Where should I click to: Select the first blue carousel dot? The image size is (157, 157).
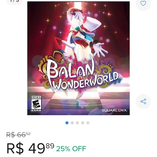tap(67, 123)
